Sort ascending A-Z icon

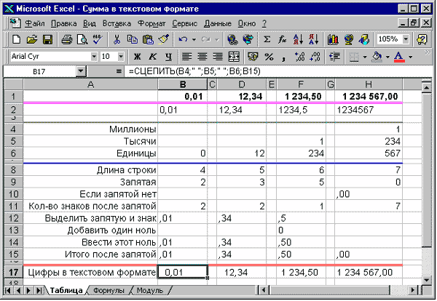[x=298, y=39]
